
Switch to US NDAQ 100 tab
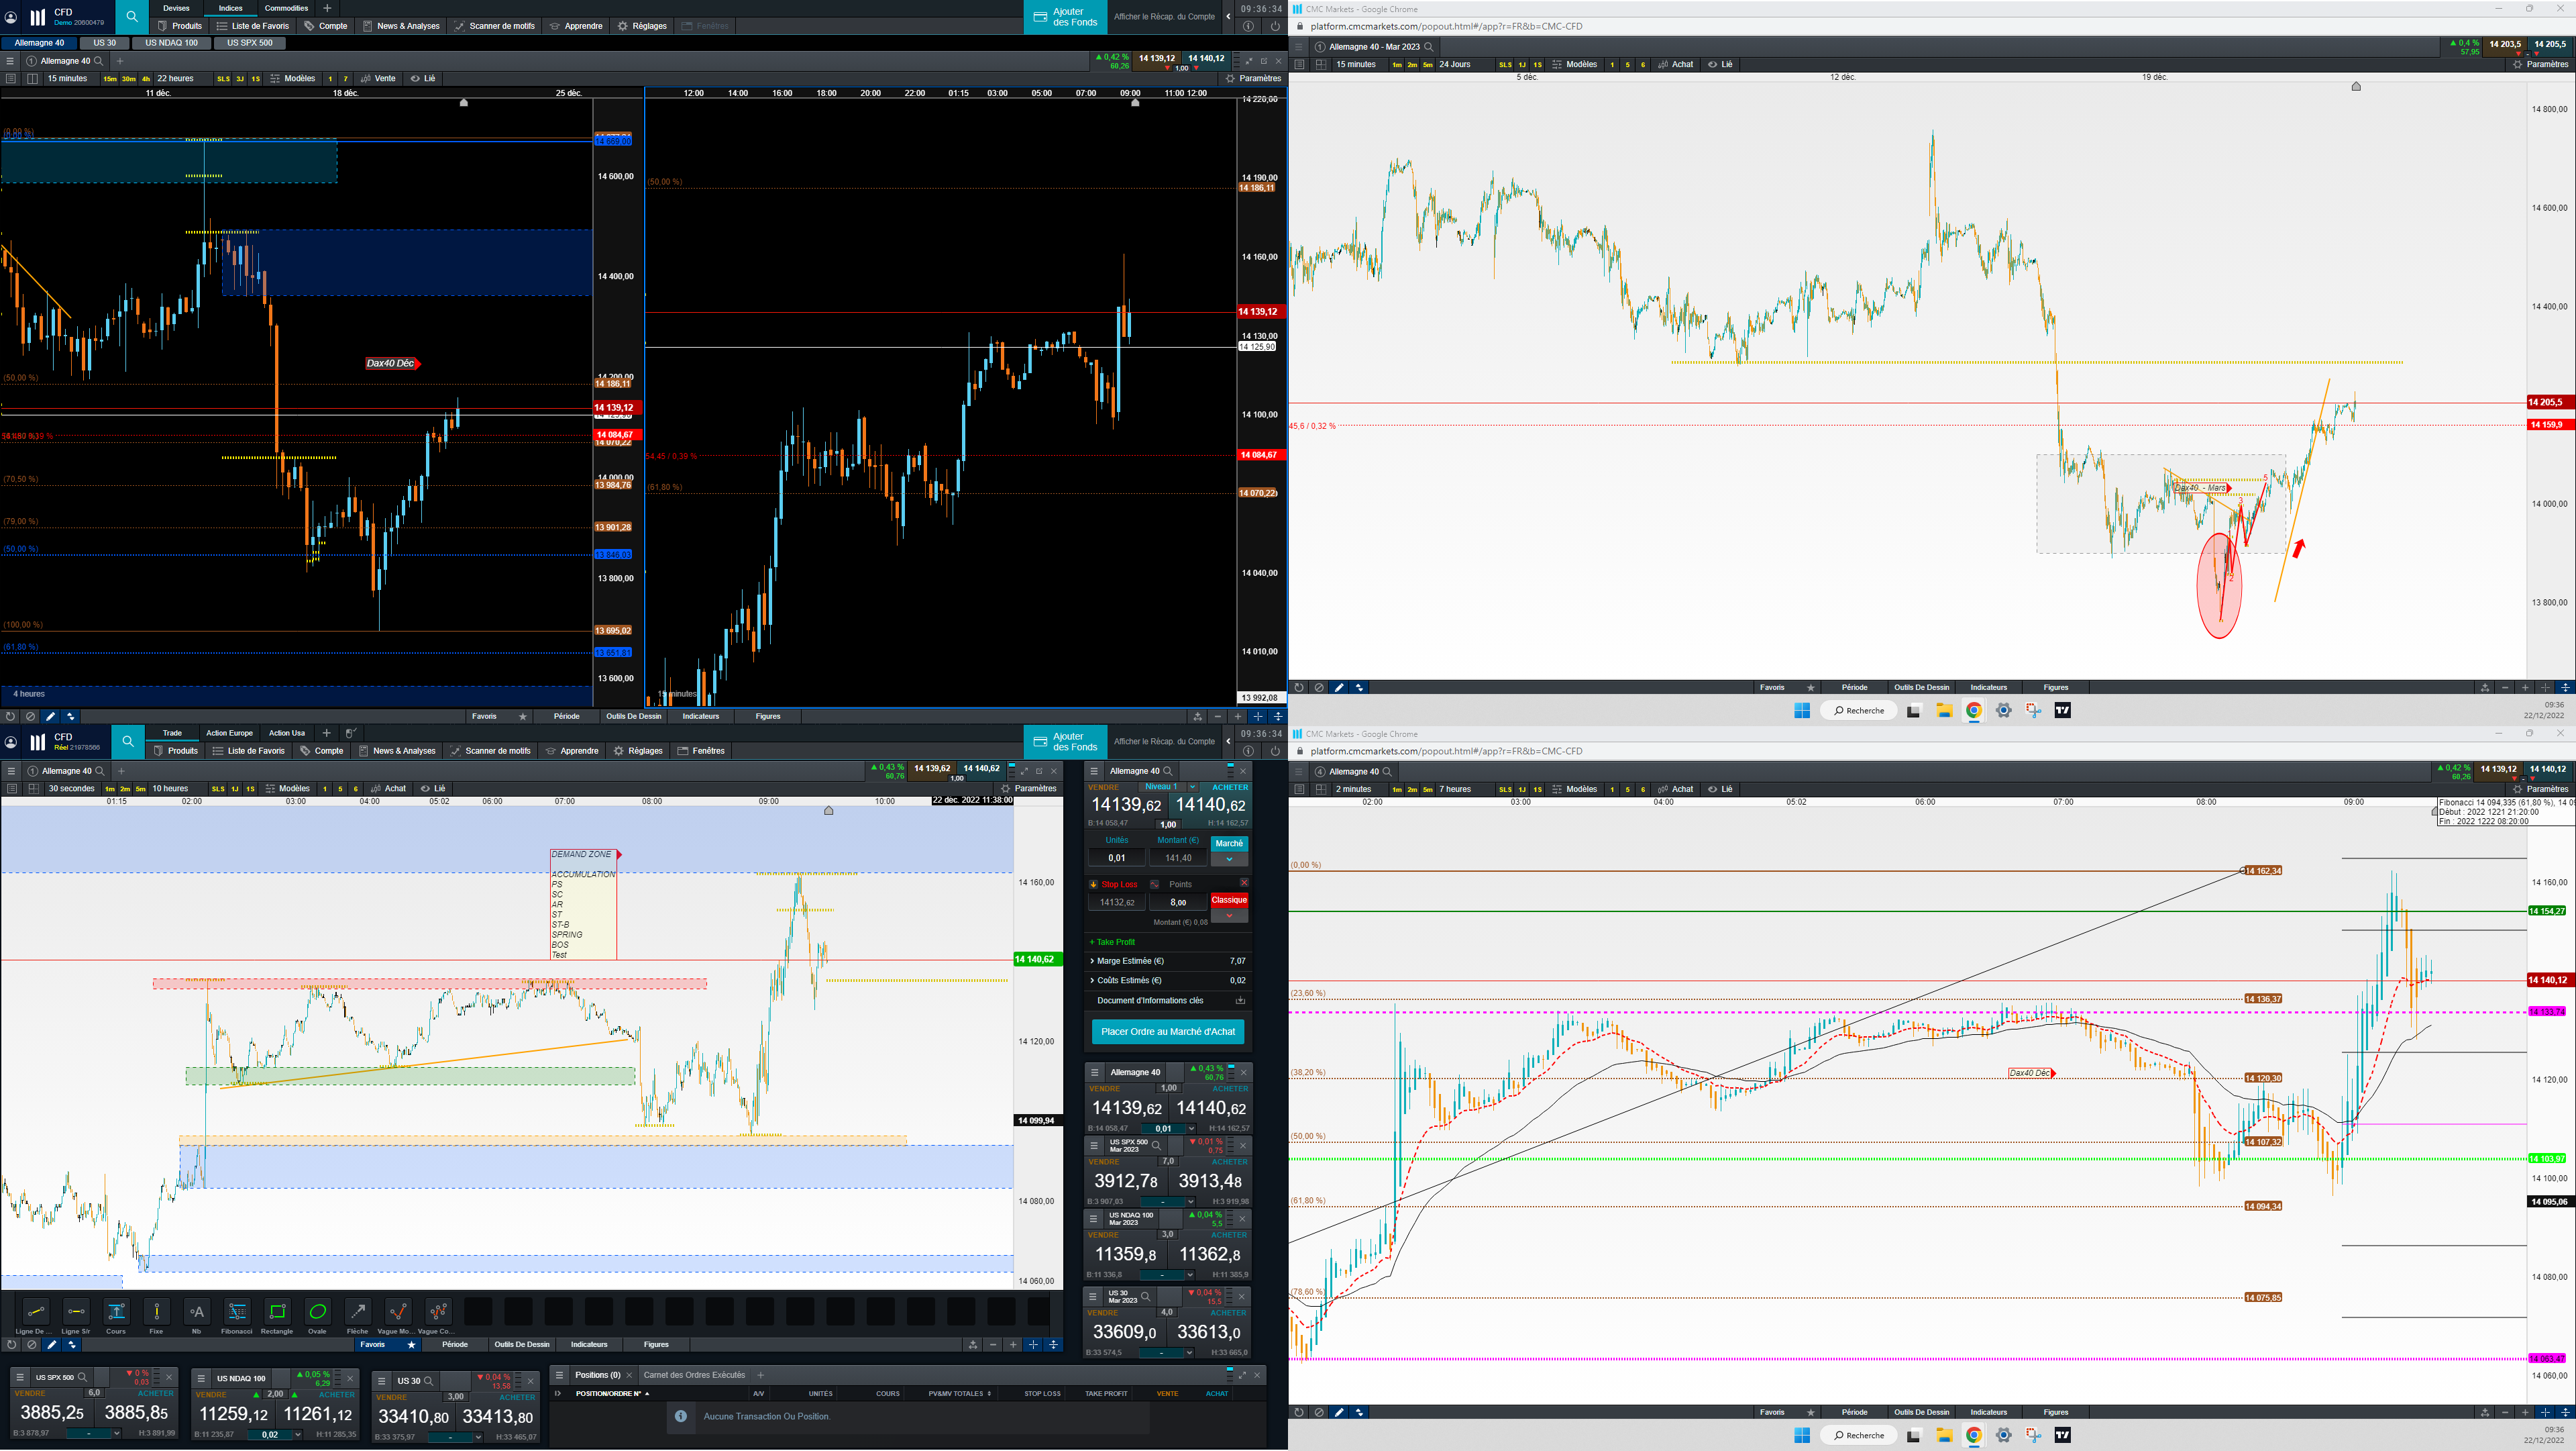pyautogui.click(x=171, y=43)
